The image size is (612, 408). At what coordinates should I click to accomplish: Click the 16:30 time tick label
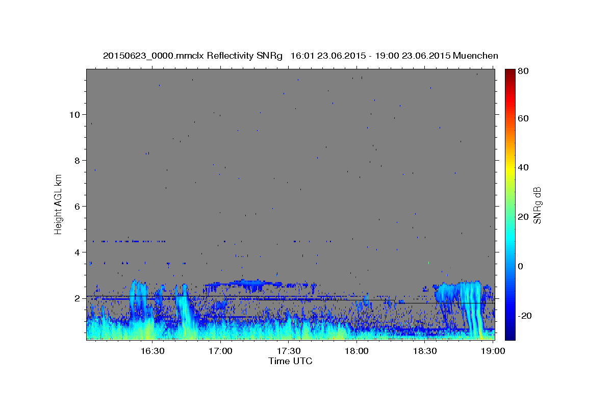[152, 351]
